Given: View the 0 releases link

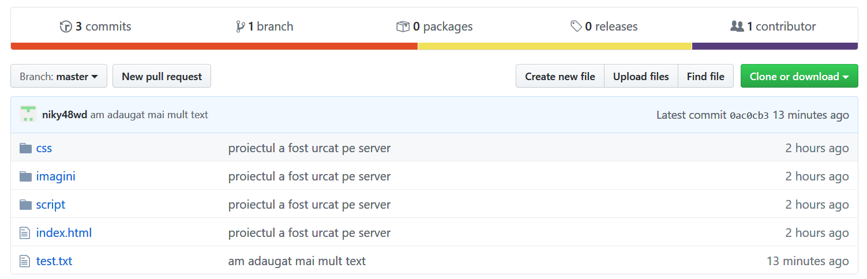Looking at the screenshot, I should (x=604, y=27).
